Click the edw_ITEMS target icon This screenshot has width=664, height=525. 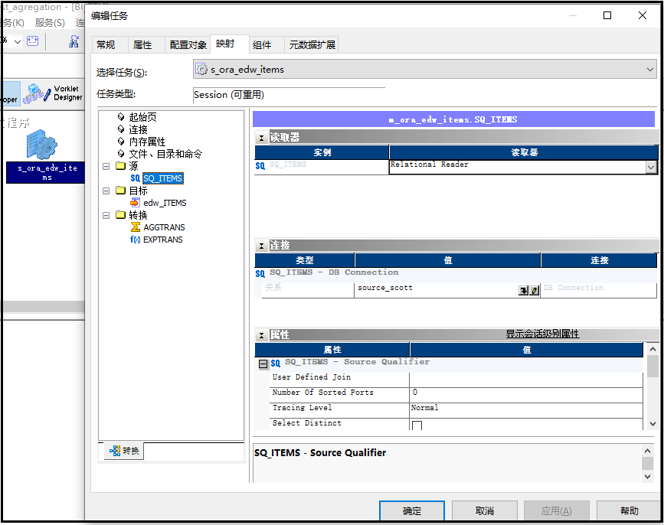click(x=135, y=203)
